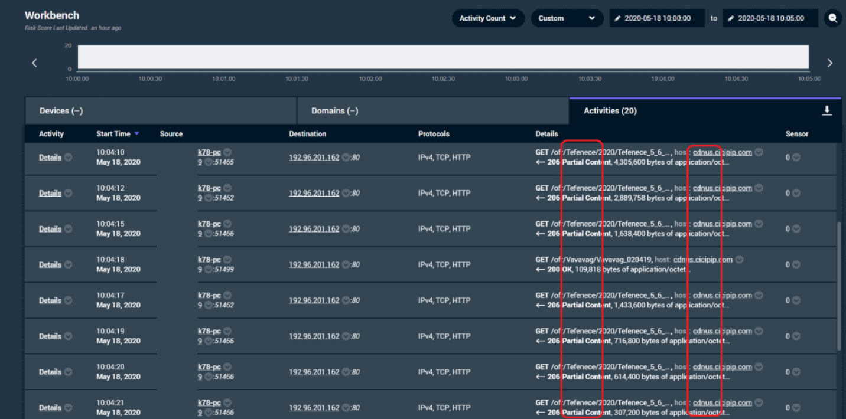Open the k78-pc source in the first row
This screenshot has height=419, width=846.
(209, 152)
